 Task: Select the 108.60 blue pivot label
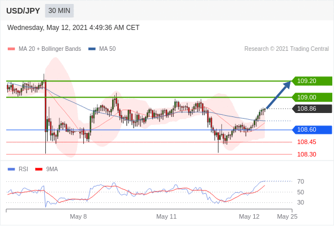tap(312, 130)
